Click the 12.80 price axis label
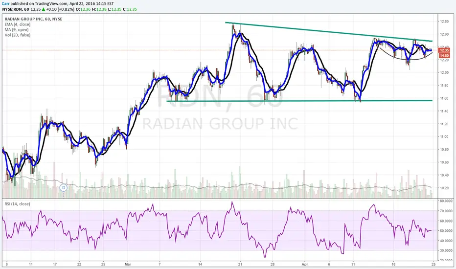Screen dimensions: 456x269 (444, 21)
